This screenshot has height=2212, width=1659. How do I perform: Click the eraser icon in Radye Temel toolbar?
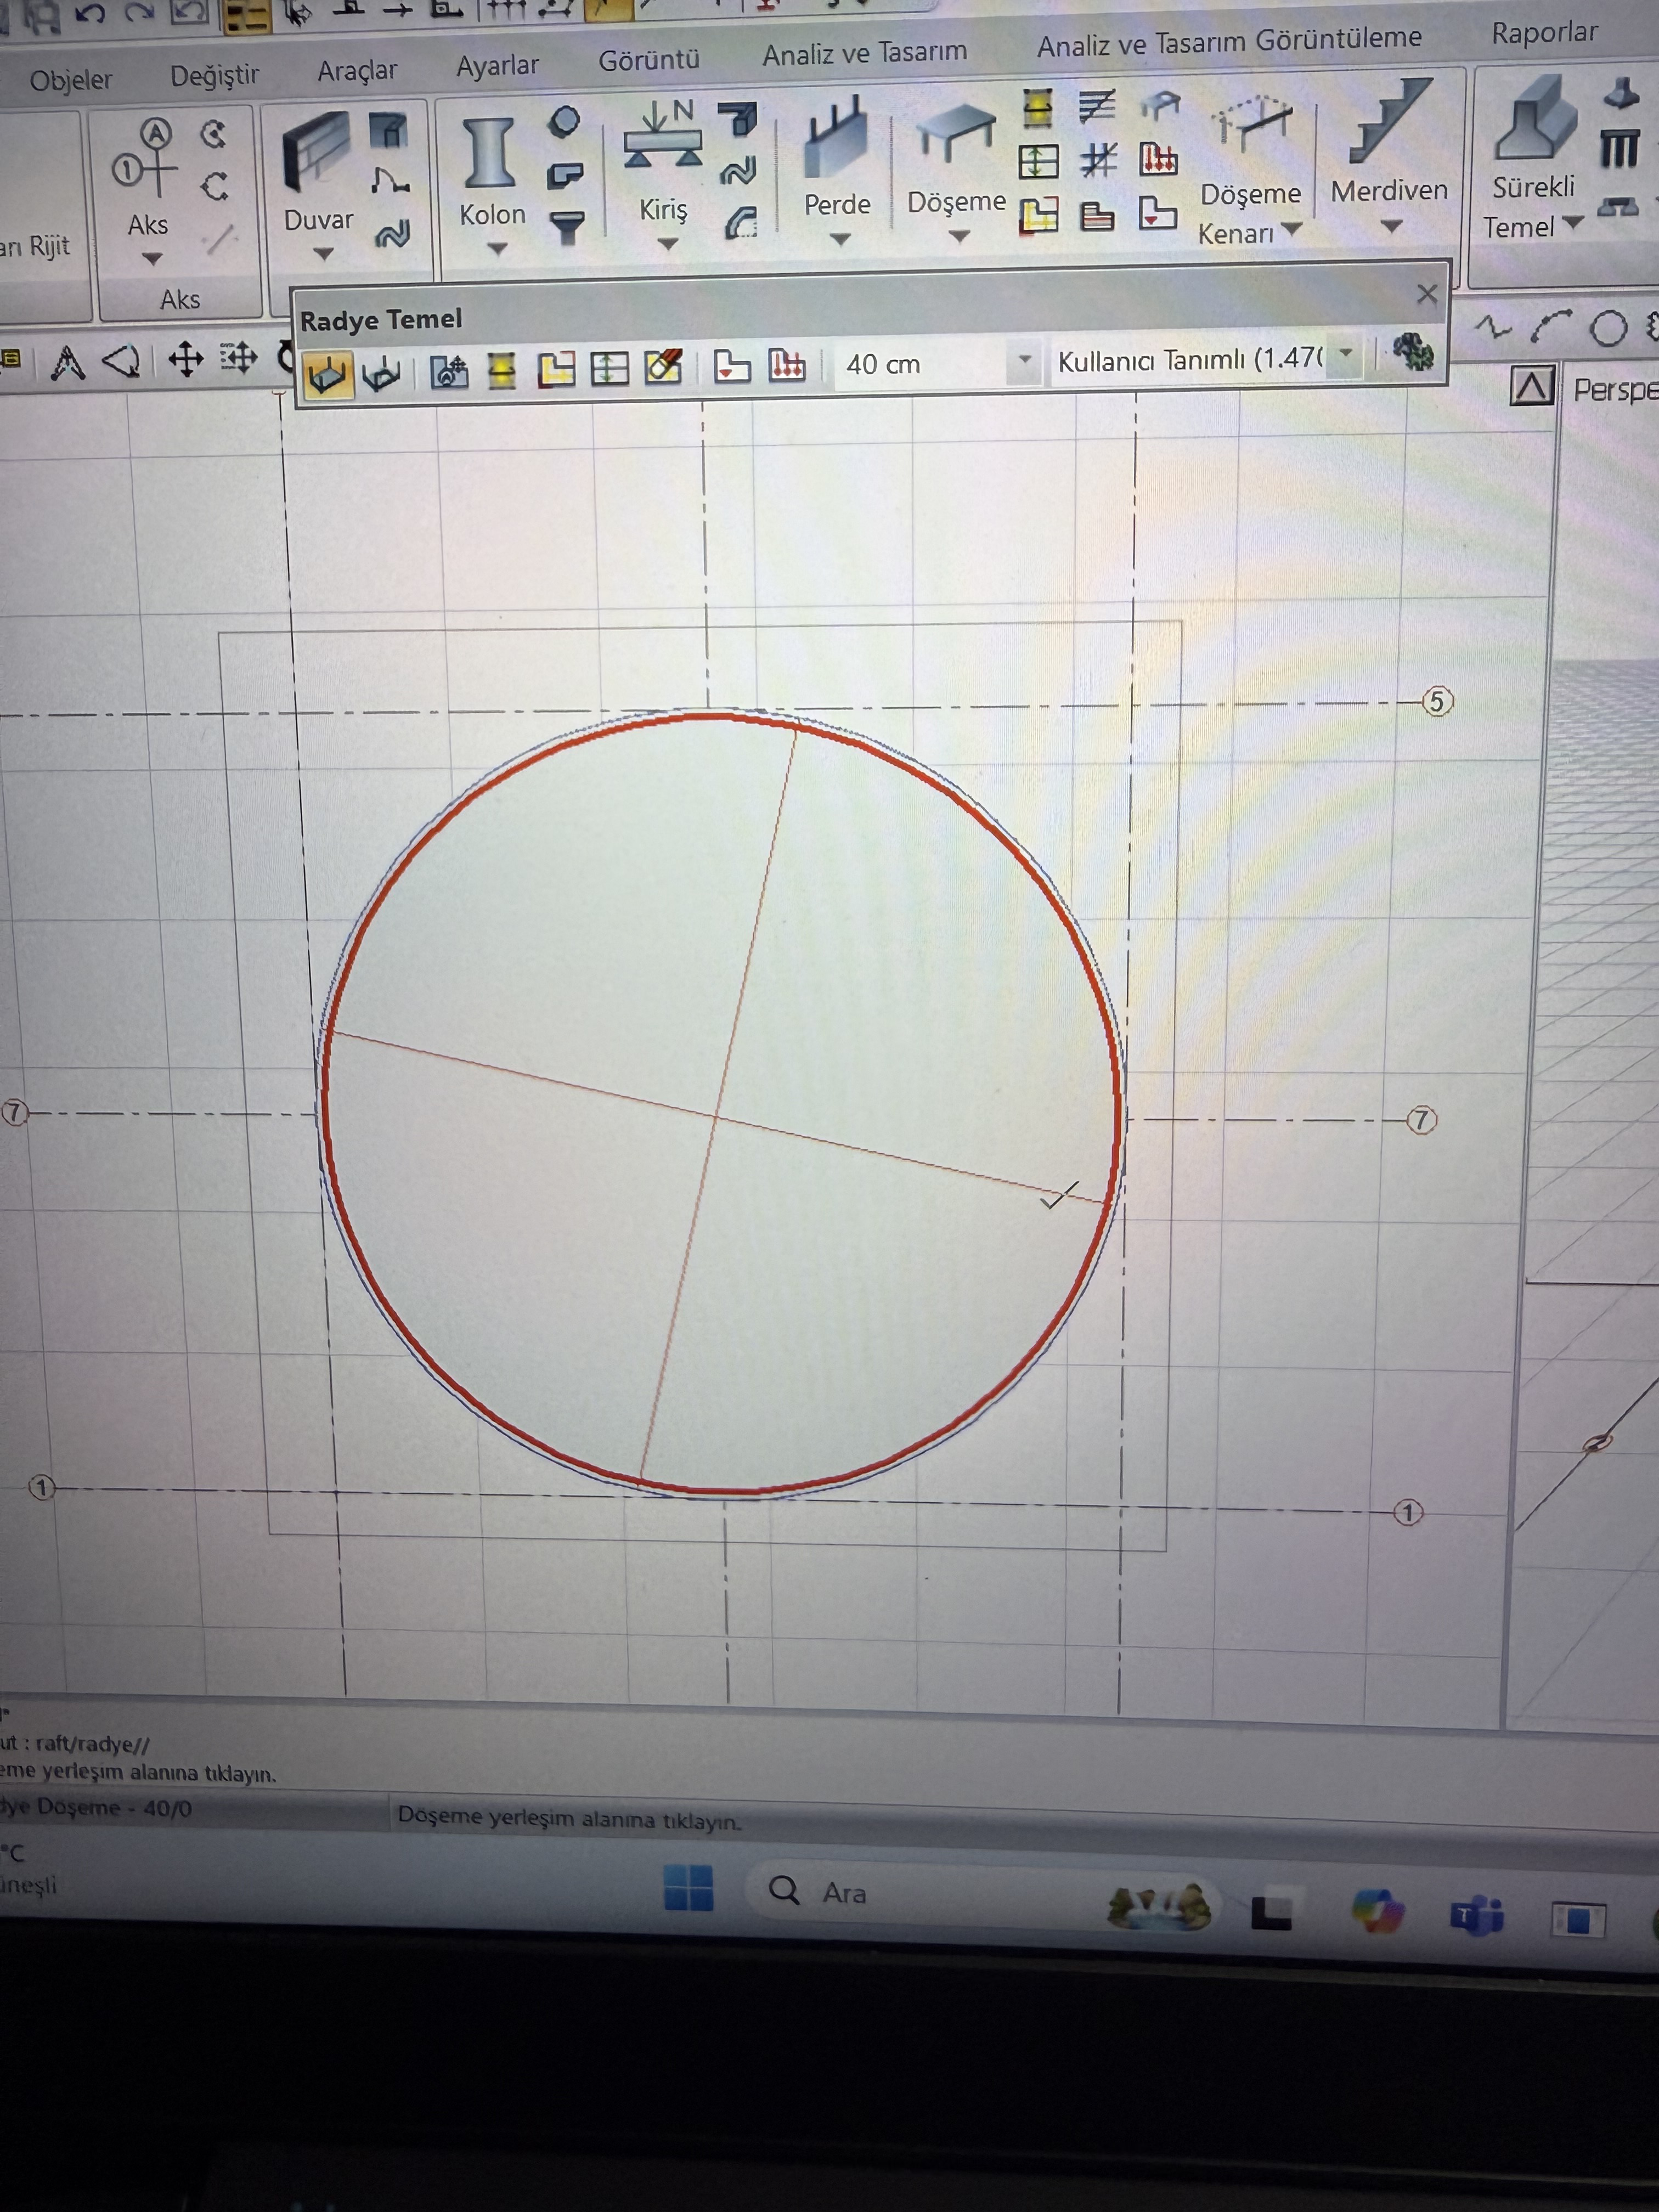663,368
